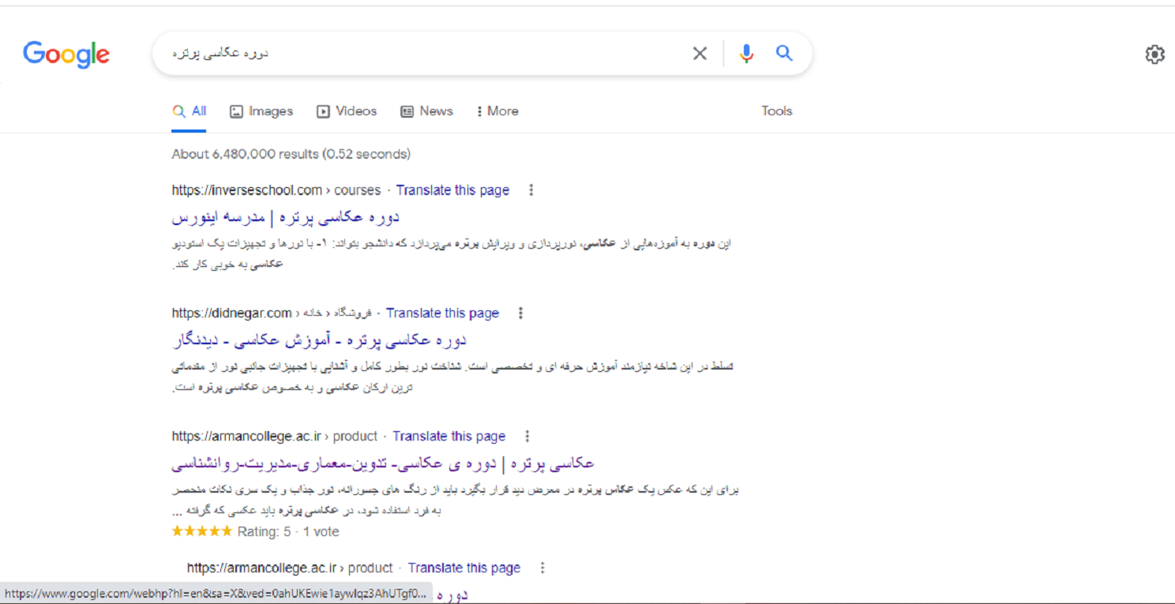Viewport: 1175px width, 604px height.
Task: Open the inverseschool.com result title link
Action: tap(286, 217)
